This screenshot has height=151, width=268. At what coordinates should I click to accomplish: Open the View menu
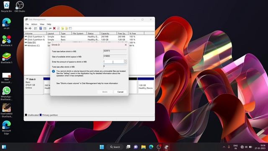pos(42,24)
